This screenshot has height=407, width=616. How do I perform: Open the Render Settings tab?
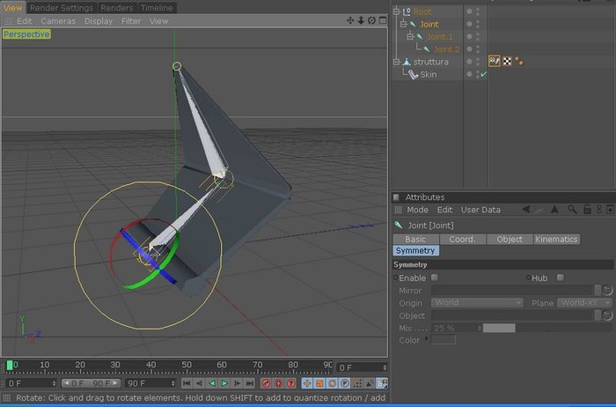(62, 8)
